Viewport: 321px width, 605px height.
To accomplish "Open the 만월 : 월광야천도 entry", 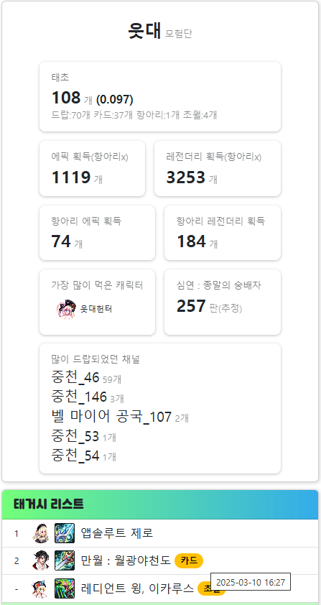I will tap(126, 560).
